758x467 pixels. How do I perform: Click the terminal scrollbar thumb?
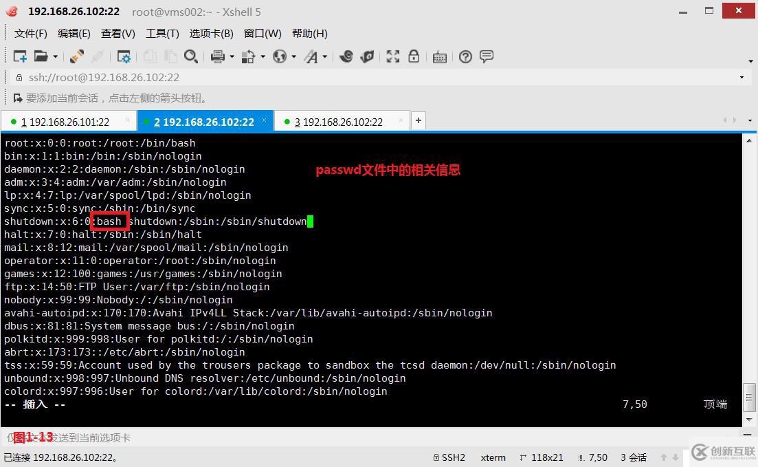click(749, 398)
